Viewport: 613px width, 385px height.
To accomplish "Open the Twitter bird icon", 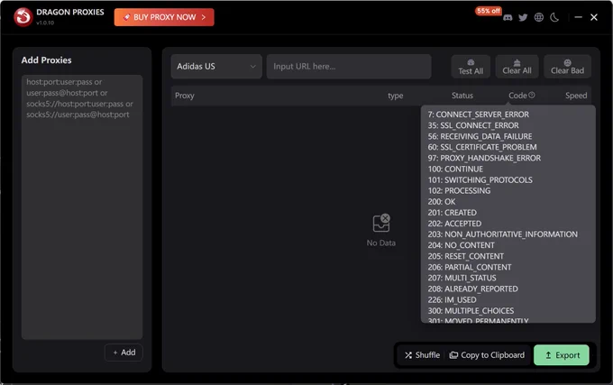I will (523, 18).
